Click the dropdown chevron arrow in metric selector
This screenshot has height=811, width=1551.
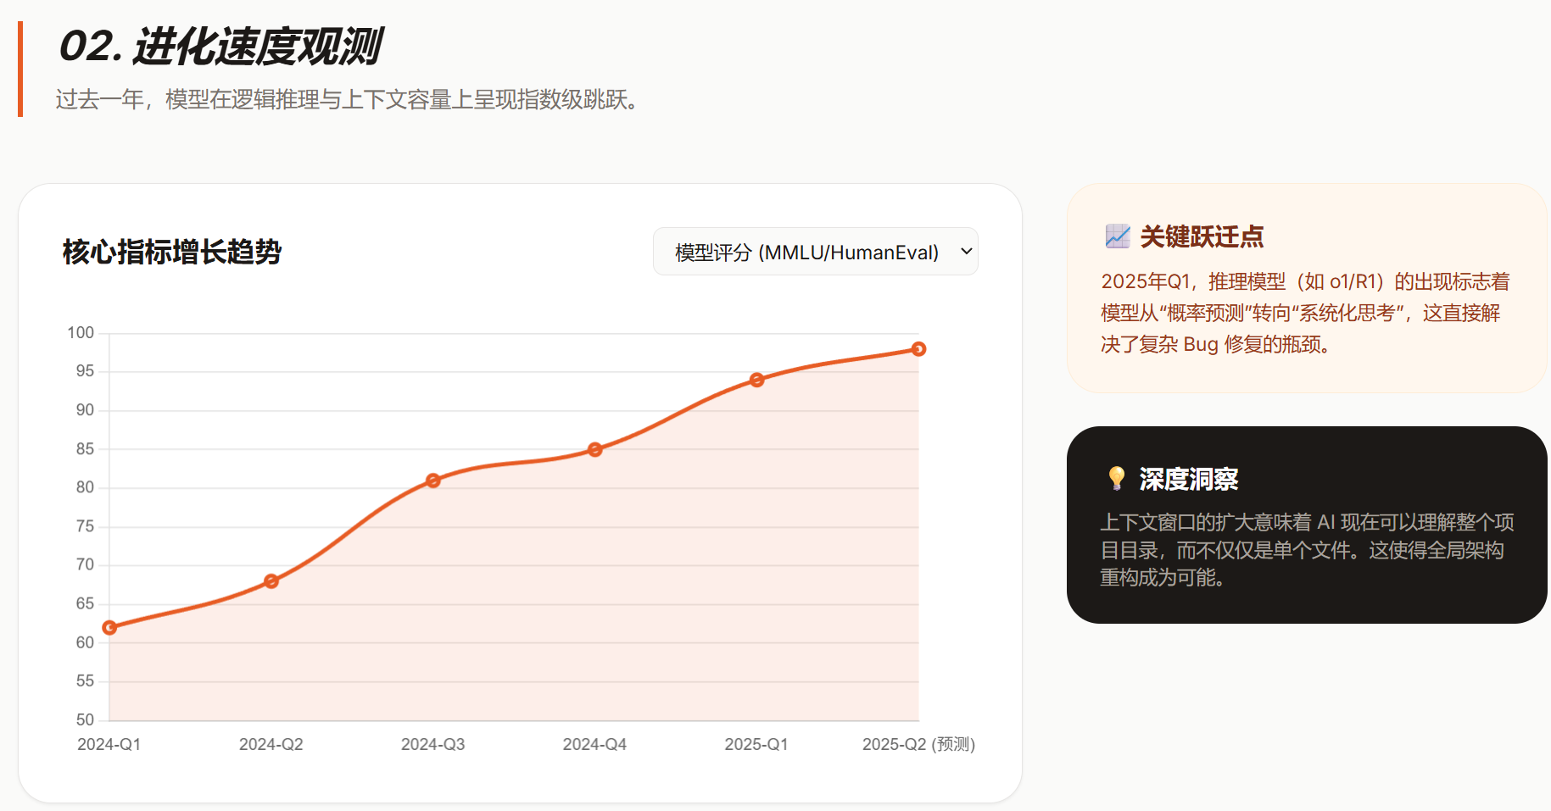click(966, 252)
